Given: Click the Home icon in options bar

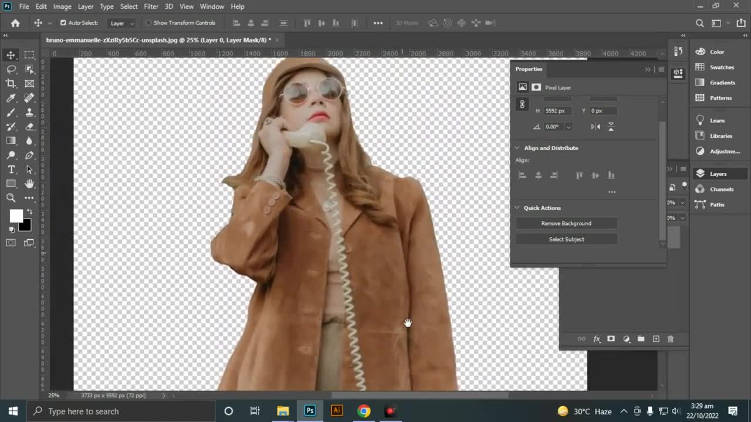Looking at the screenshot, I should [x=15, y=23].
